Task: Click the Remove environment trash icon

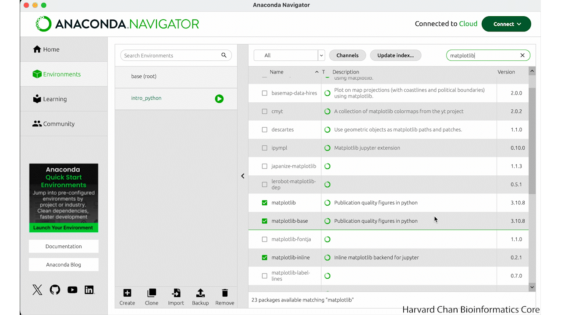Action: click(225, 293)
